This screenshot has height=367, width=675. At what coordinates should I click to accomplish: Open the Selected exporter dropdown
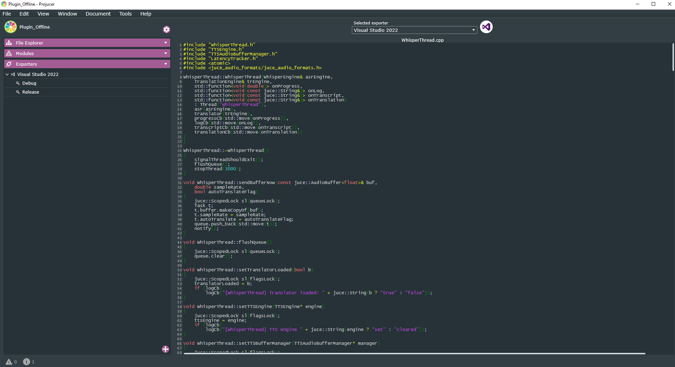coord(414,30)
